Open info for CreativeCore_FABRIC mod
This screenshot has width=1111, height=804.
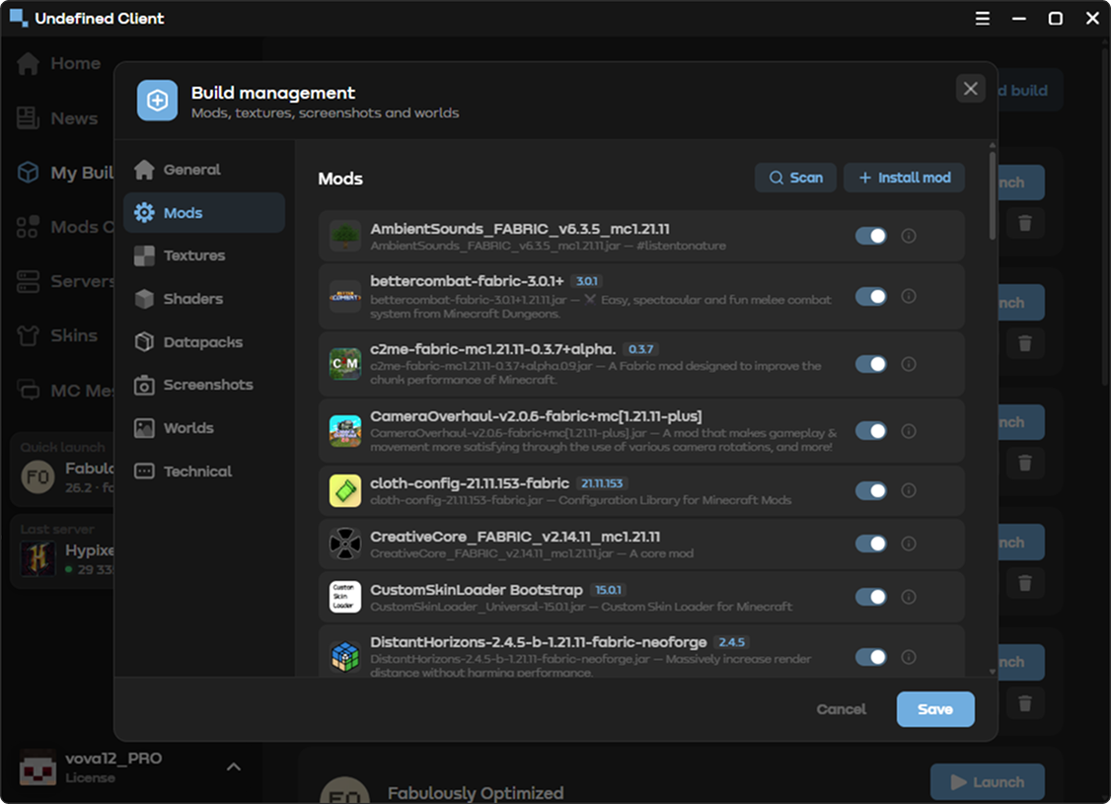point(909,544)
